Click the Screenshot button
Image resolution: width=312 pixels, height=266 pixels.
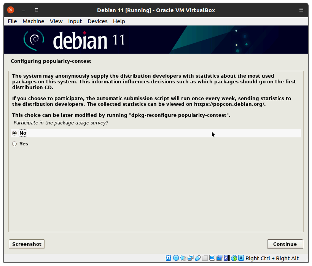27,244
